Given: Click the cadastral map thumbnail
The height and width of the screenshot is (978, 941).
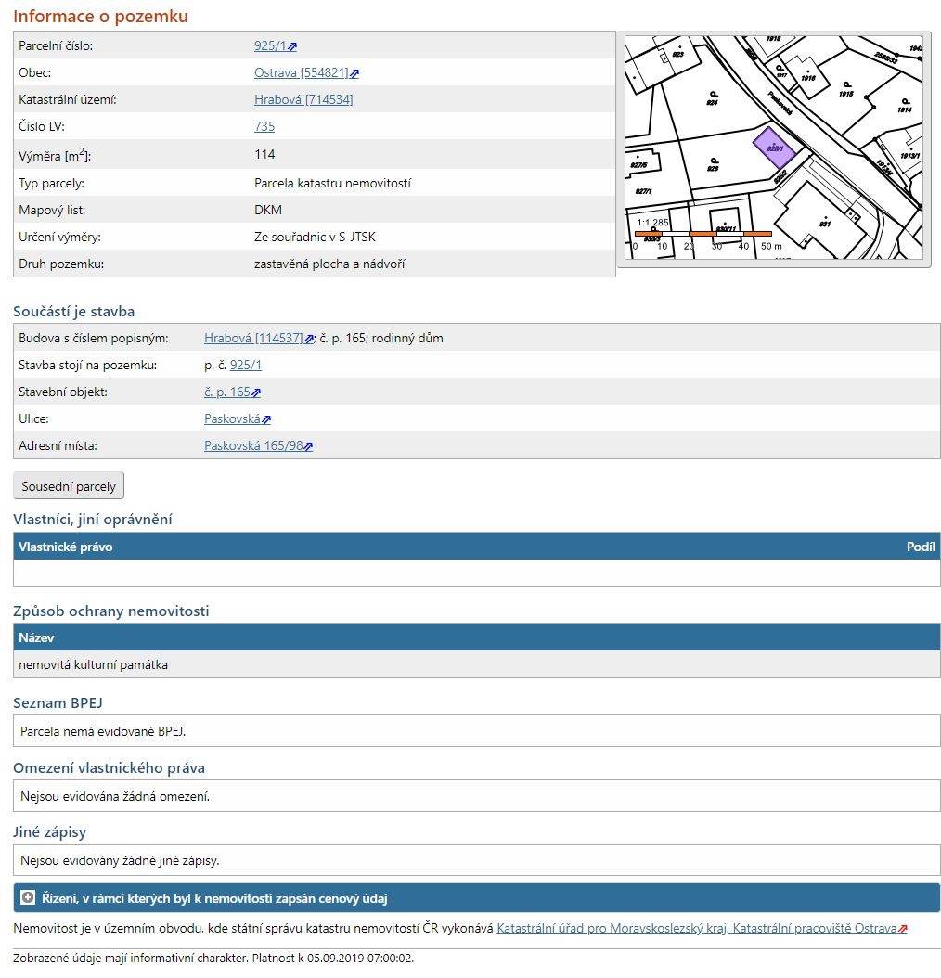Looking at the screenshot, I should 774,148.
